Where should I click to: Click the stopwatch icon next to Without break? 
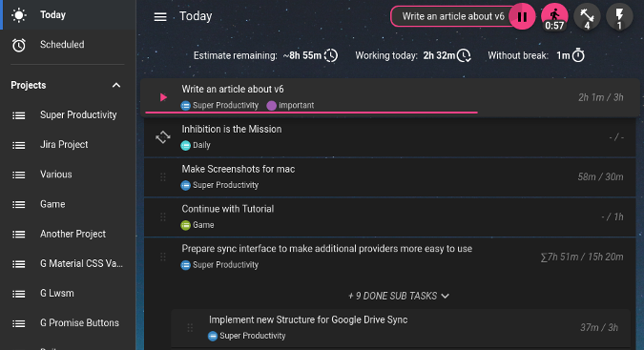click(578, 55)
